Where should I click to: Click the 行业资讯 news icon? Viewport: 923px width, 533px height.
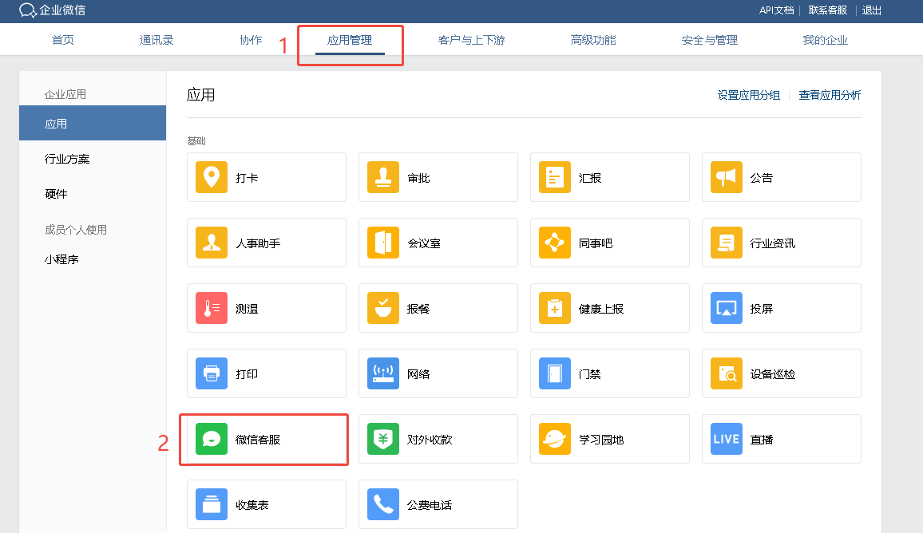[x=727, y=243]
